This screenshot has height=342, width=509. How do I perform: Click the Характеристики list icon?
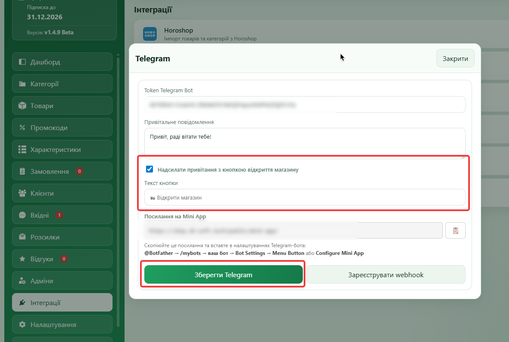tap(22, 149)
